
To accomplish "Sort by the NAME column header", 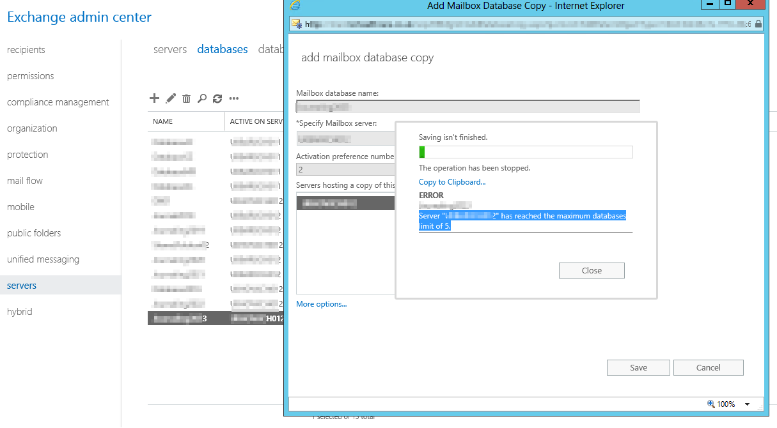I will pos(185,121).
